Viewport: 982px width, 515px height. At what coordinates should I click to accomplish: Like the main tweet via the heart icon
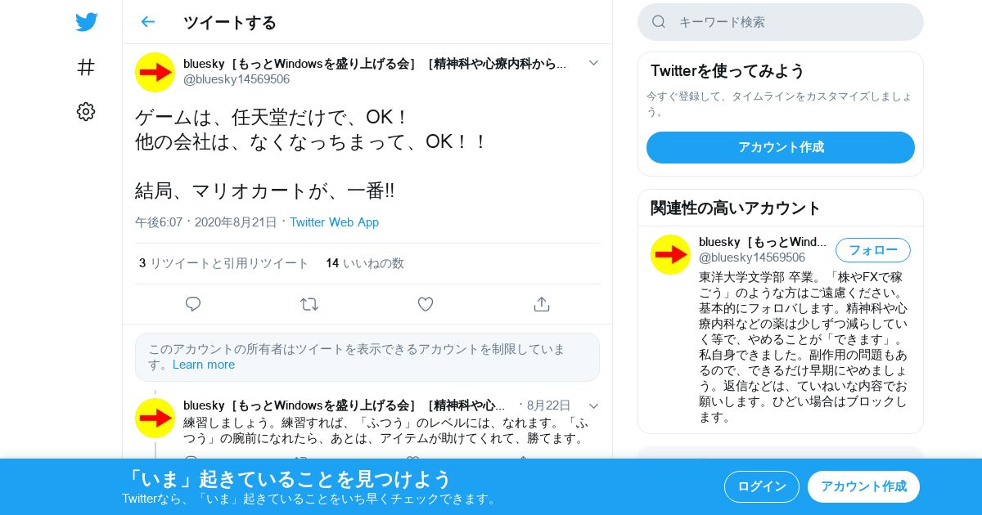tap(426, 304)
